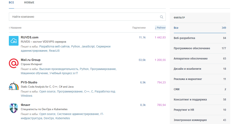The image size is (236, 124).
Task: Click the Флант Специалисты по DevOps description
Action: [x=44, y=109]
